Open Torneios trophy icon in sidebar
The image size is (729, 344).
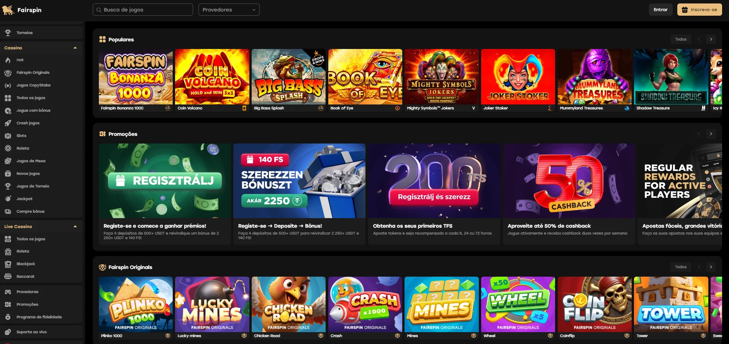[x=8, y=33]
